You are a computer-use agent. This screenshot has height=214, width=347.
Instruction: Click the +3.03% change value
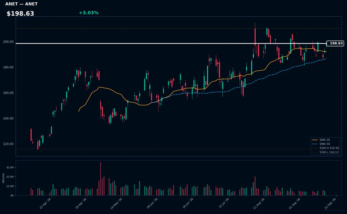point(88,13)
